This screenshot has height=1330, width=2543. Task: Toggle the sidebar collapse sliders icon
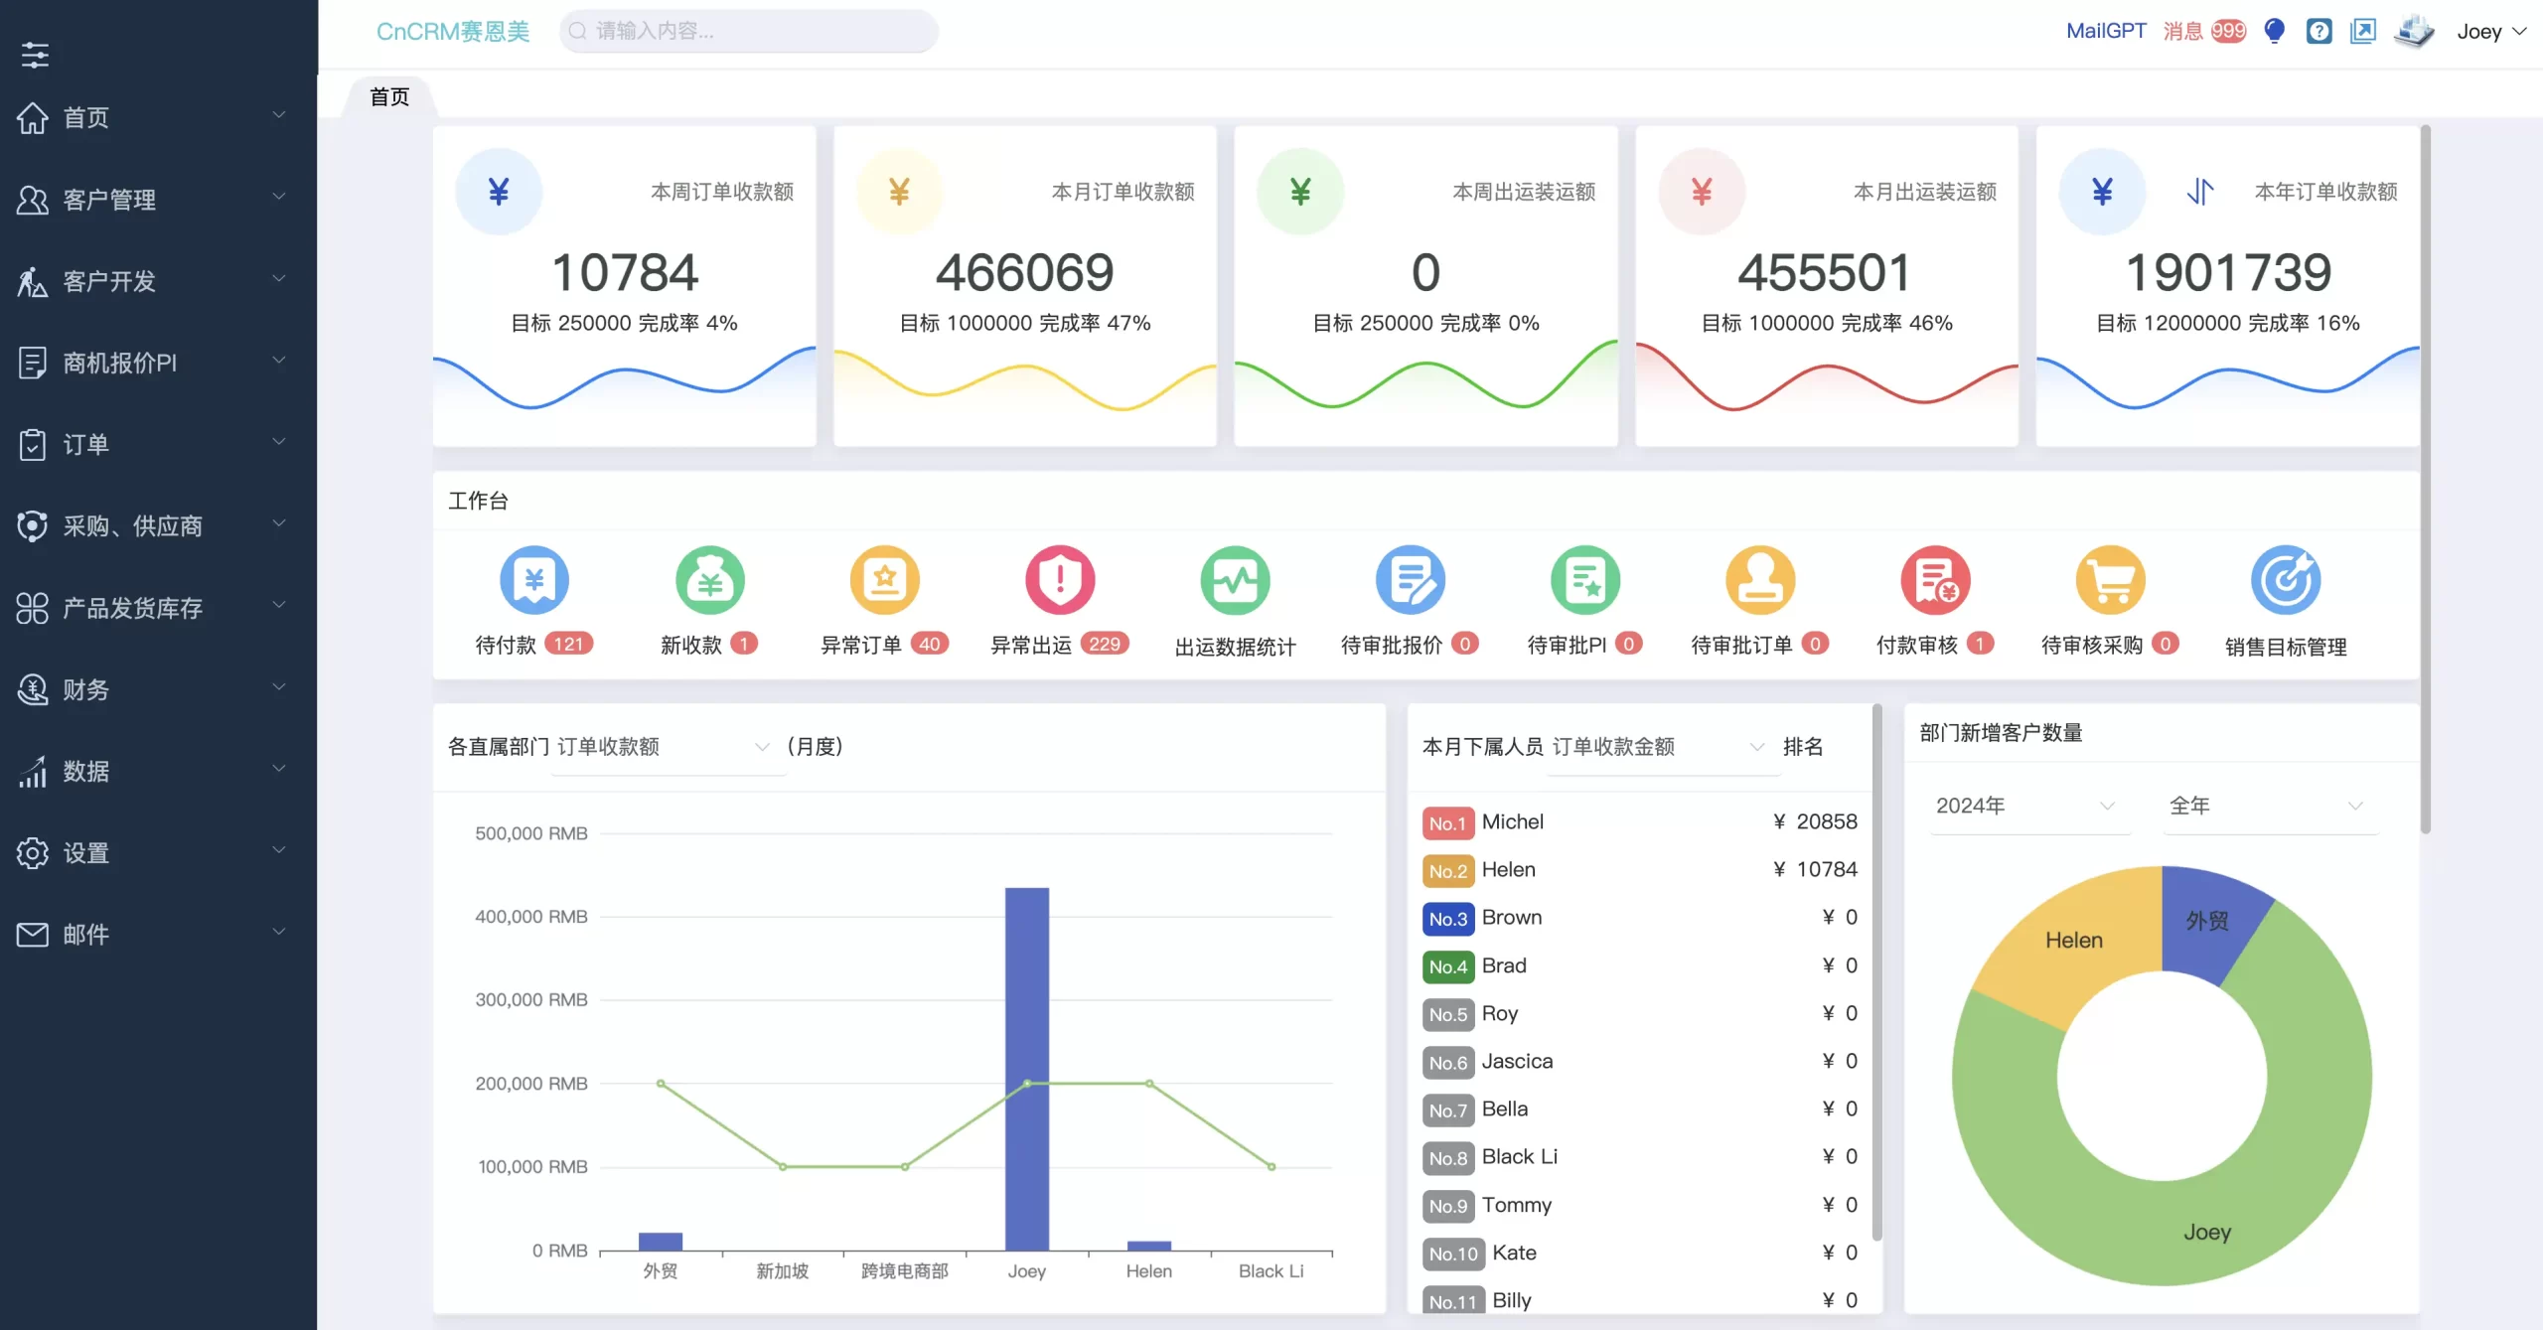(x=35, y=55)
